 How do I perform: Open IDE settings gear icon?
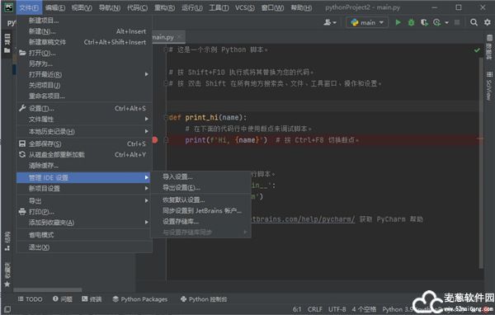pyautogui.click(x=488, y=22)
